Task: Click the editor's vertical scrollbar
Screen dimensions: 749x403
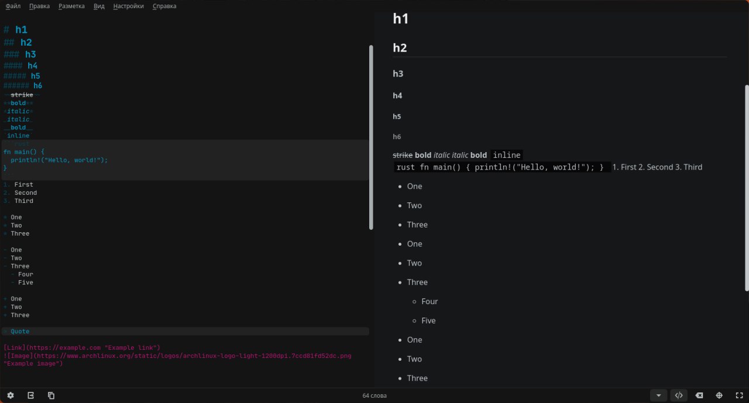Action: 371,137
